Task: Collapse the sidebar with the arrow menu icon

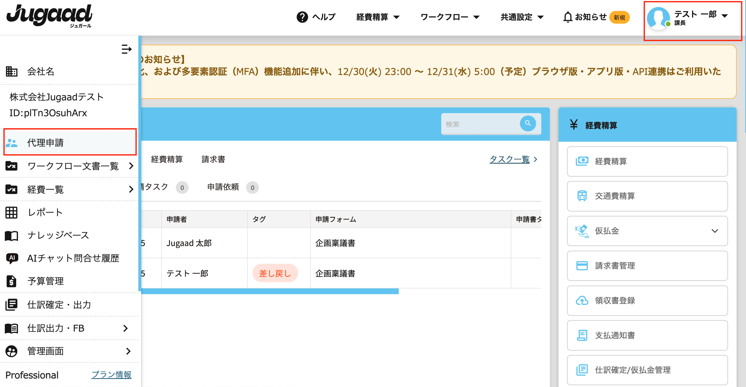Action: (126, 49)
